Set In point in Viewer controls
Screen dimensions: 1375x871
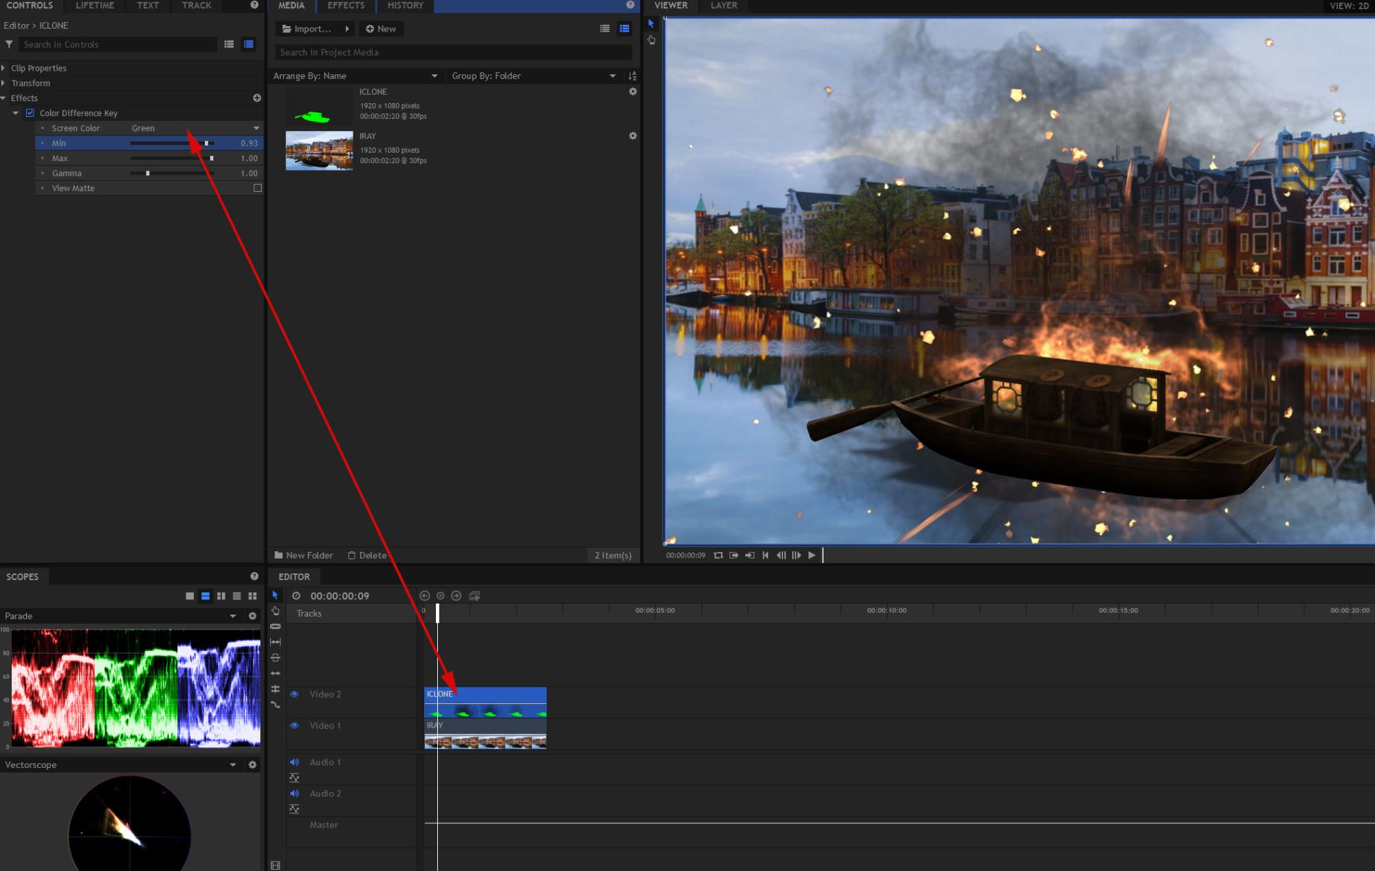[734, 555]
